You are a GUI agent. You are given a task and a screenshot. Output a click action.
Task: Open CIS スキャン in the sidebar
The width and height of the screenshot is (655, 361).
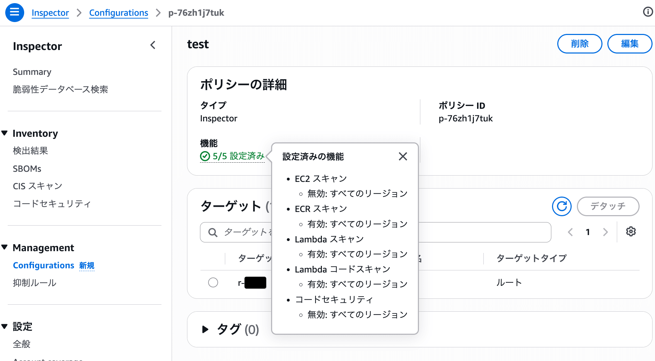(37, 186)
